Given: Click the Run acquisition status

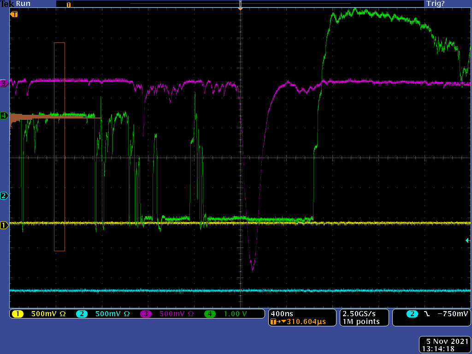Looking at the screenshot, I should point(23,4).
